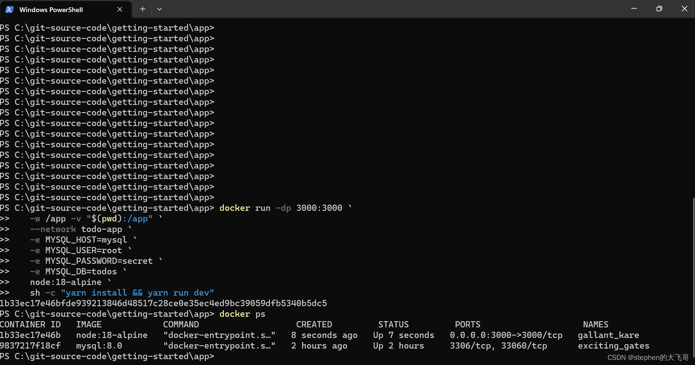695x365 pixels.
Task: Close the terminal window
Action: [684, 9]
